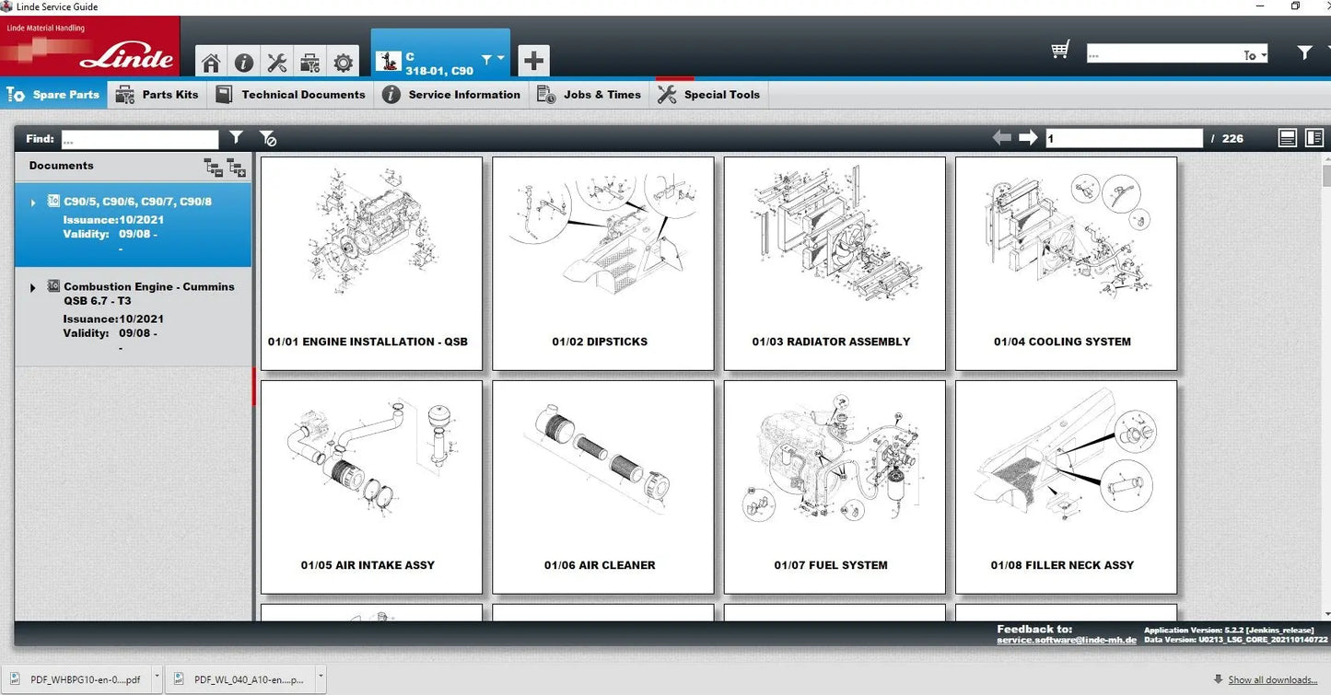Select the wrench tools icon
The height and width of the screenshot is (695, 1331).
point(276,62)
